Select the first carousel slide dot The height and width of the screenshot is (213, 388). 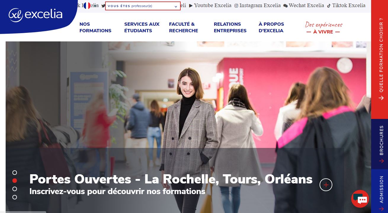pyautogui.click(x=15, y=172)
